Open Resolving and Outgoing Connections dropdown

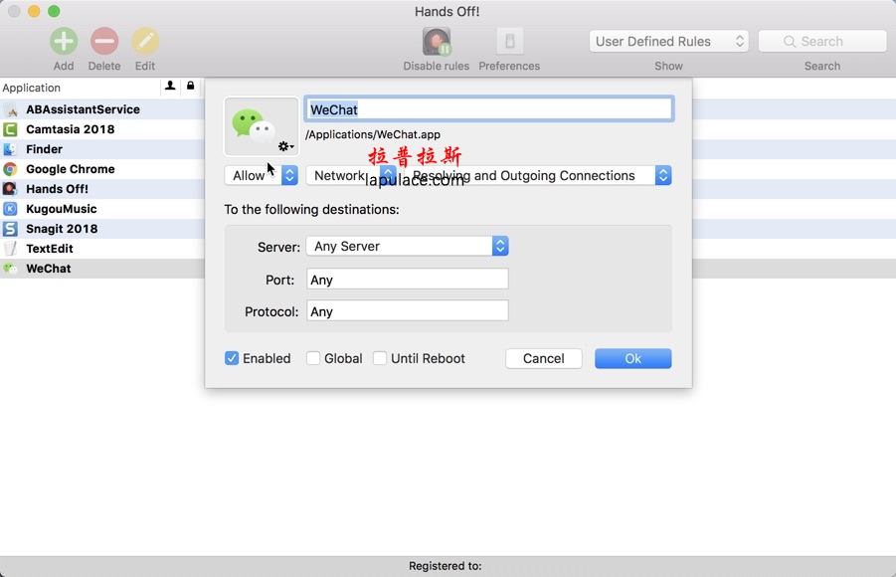pos(538,175)
